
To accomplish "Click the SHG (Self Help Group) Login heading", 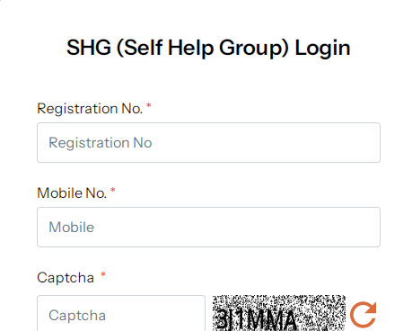I will tap(208, 48).
